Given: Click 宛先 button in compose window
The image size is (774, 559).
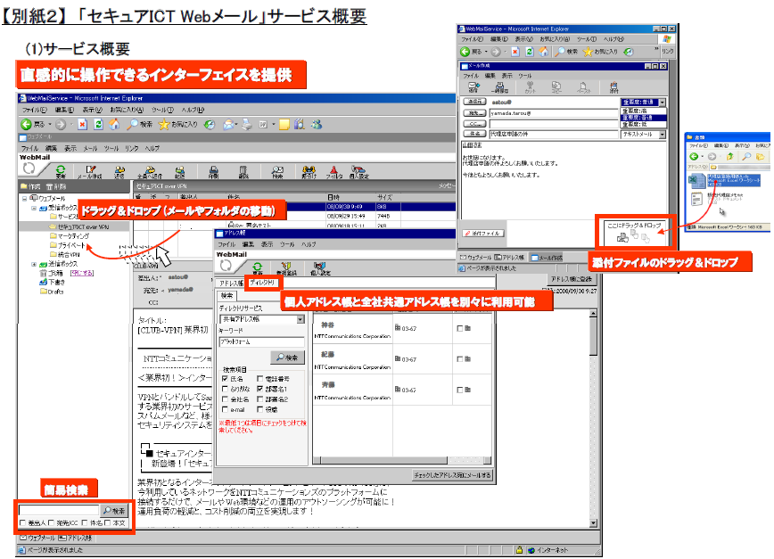Looking at the screenshot, I should 473,113.
